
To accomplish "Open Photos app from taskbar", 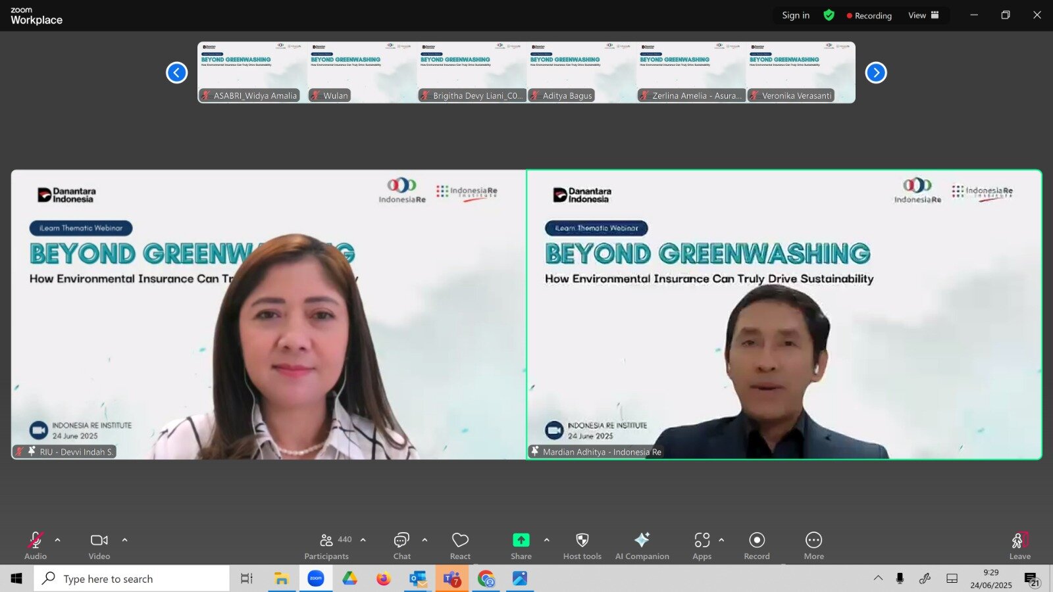I will tap(520, 579).
